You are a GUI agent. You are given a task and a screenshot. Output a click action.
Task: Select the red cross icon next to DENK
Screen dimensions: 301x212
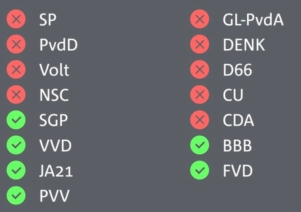200,44
